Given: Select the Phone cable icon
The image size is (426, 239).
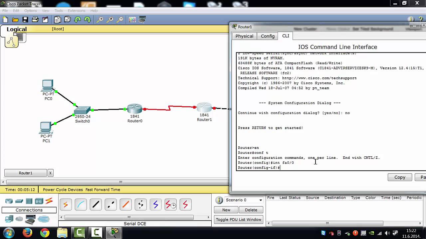Looking at the screenshot, I should [140, 205].
